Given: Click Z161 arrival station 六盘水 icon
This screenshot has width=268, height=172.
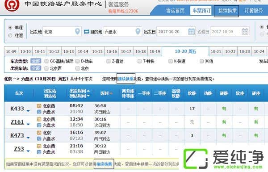Looking at the screenshot, I should coord(39,126).
